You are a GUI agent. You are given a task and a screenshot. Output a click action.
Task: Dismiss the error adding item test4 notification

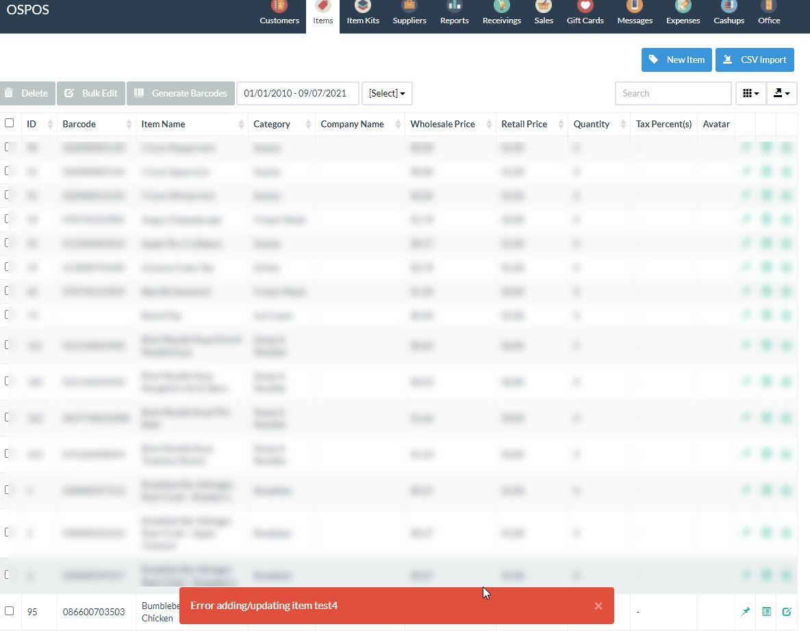point(598,606)
